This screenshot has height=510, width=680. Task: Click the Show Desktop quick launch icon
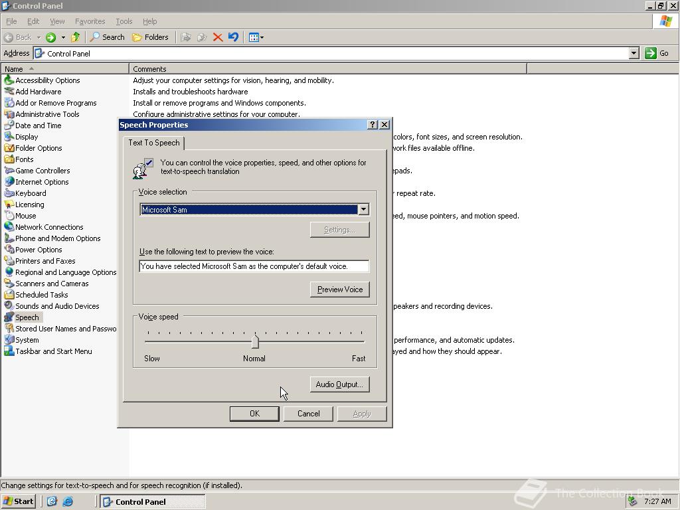52,501
